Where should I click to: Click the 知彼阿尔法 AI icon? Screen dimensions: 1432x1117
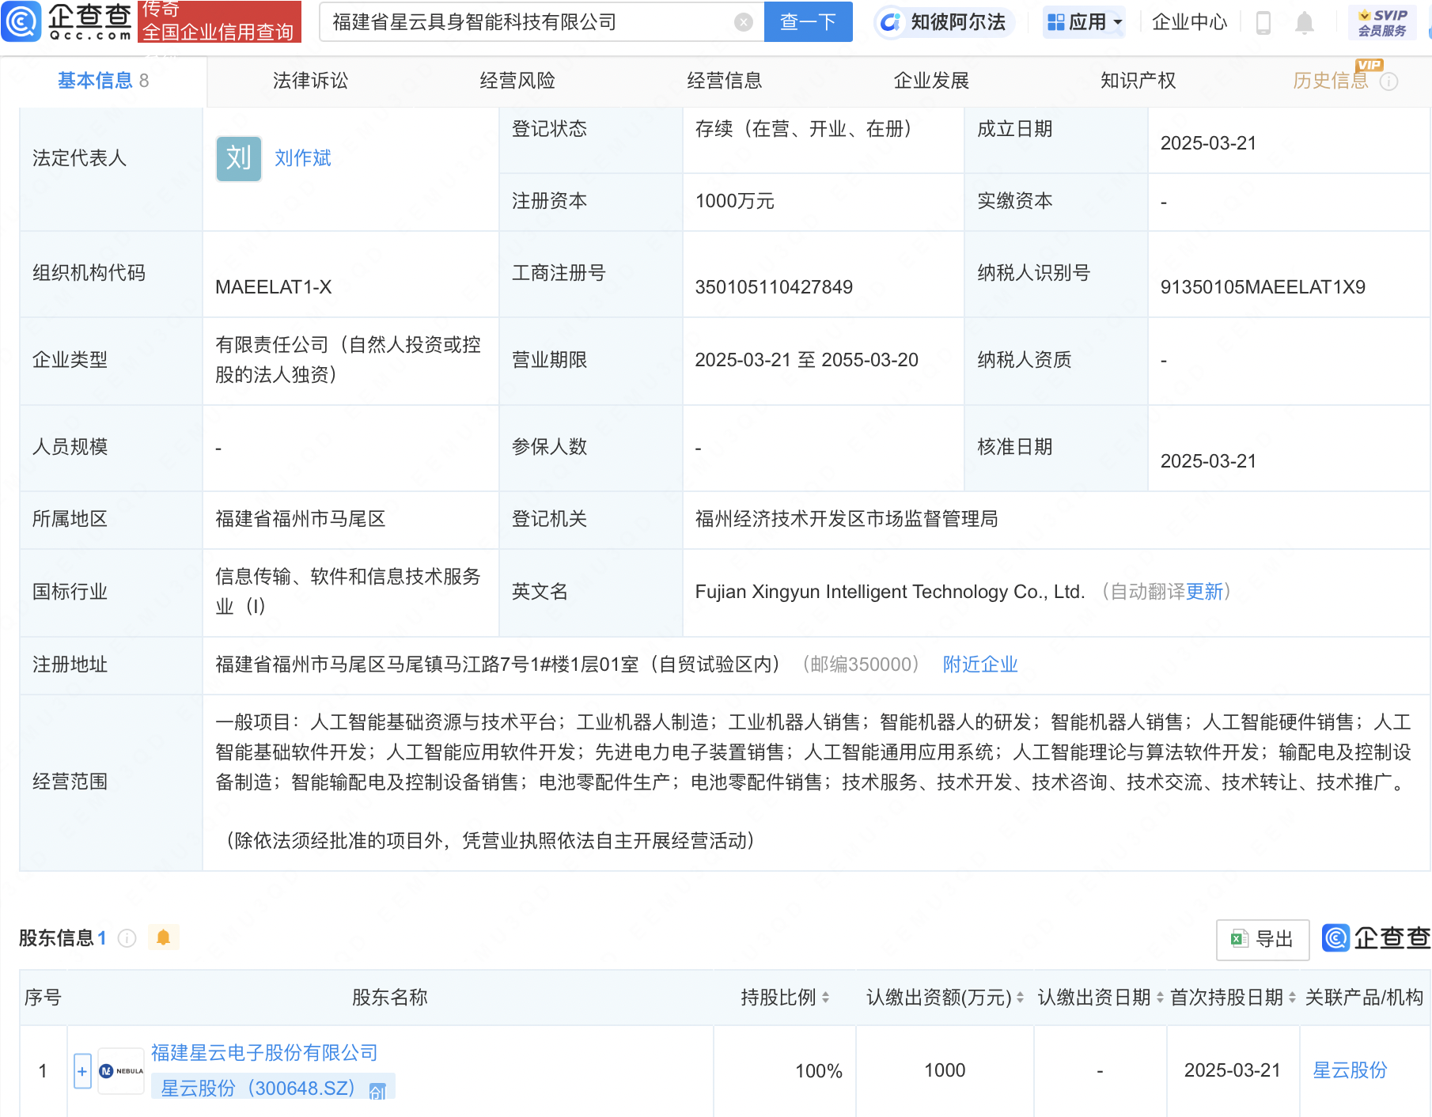click(x=890, y=22)
